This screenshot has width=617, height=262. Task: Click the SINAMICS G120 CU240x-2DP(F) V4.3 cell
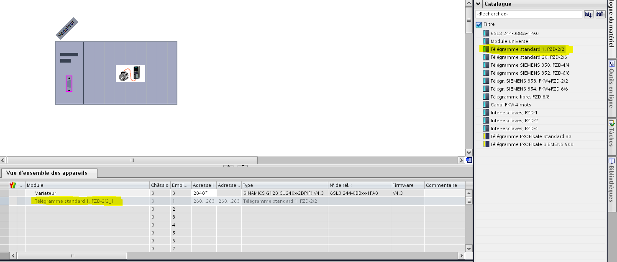(284, 193)
